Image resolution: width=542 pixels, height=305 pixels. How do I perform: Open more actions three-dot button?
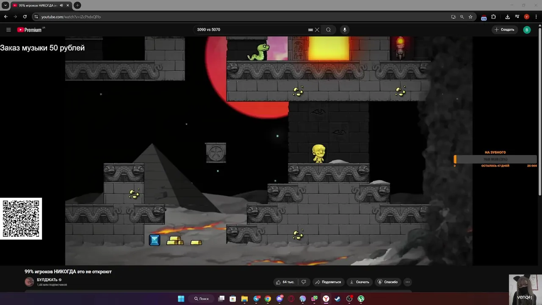pyautogui.click(x=407, y=282)
